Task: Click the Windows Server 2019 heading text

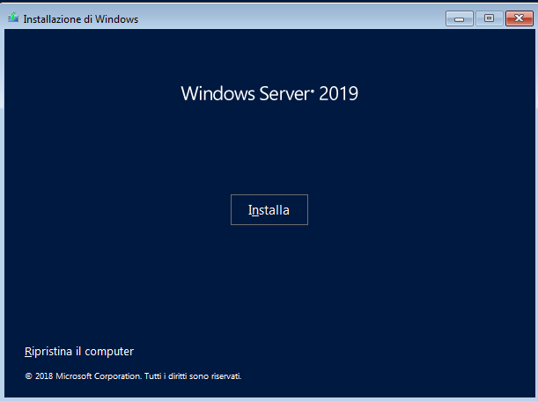Action: tap(269, 93)
